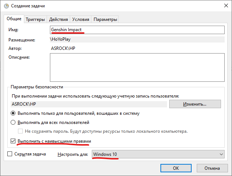The image size is (232, 176).
Task: Click the Размещение field showing \HoYoPlay
Action: 137,39
